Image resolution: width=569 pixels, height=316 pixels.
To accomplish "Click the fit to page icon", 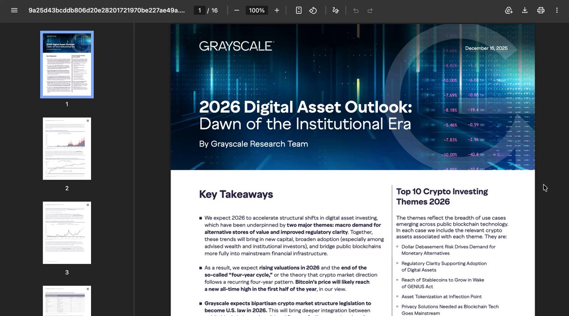I will click(299, 10).
